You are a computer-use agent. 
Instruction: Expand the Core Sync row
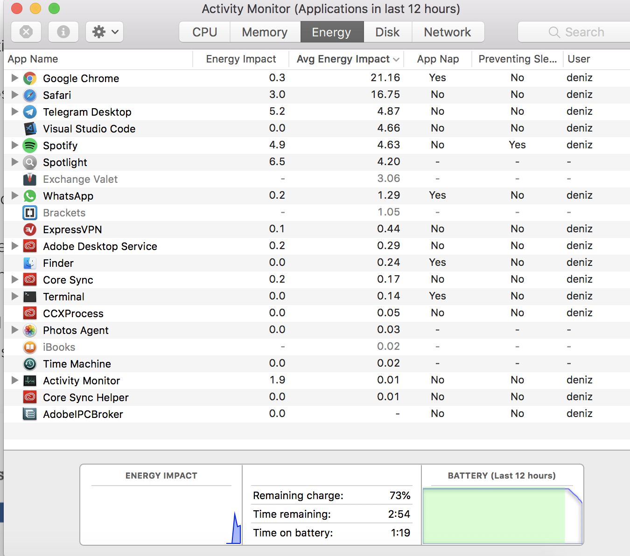(14, 279)
